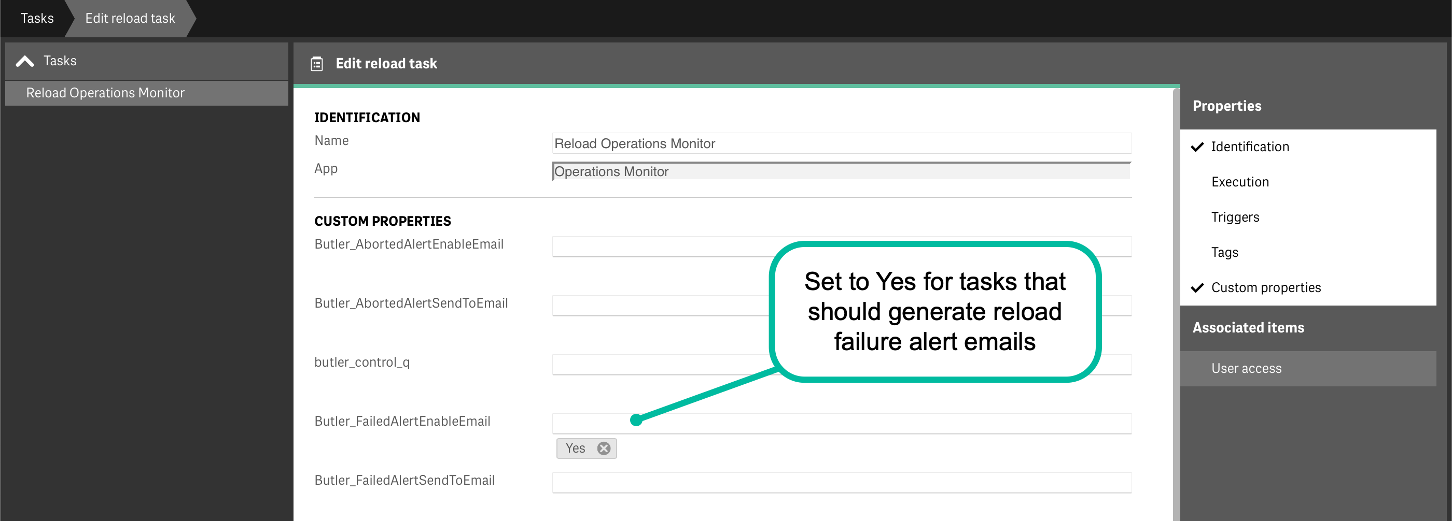Click the Edit reload task breadcrumb

130,18
